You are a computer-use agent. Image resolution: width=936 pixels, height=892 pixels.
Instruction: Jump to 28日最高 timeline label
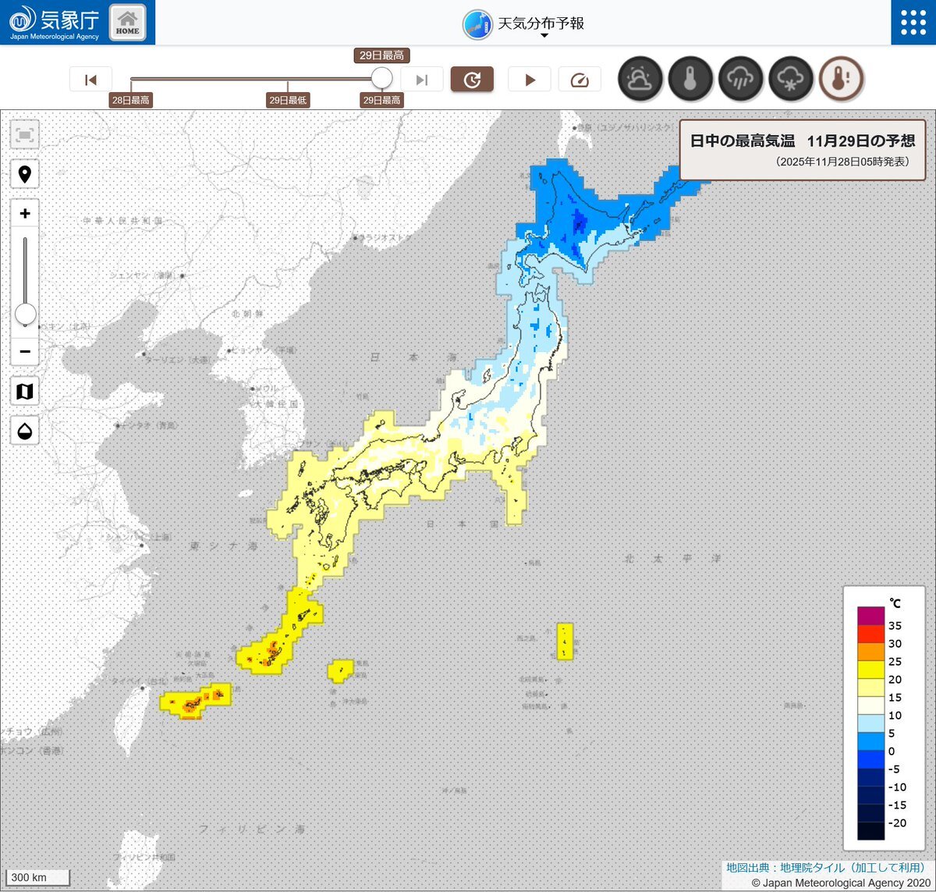click(131, 100)
